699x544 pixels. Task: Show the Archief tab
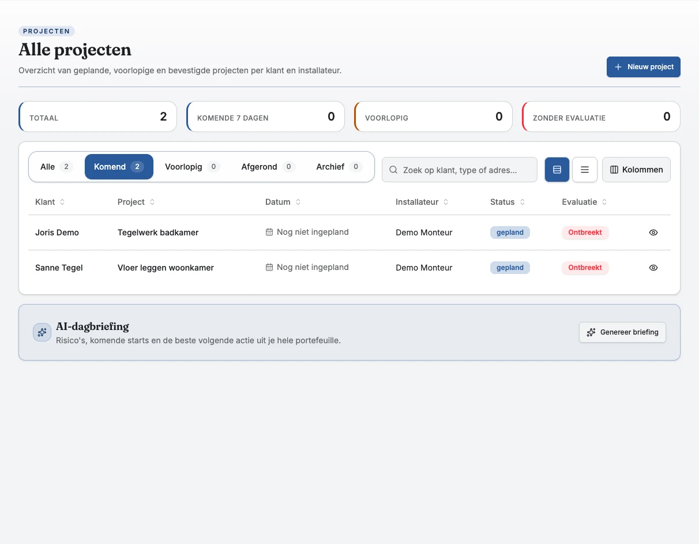click(x=339, y=167)
